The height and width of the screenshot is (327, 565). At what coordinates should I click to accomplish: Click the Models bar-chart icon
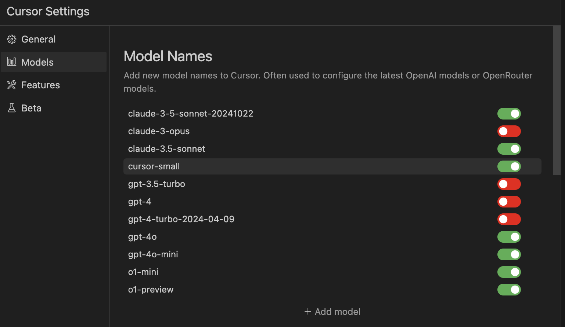click(12, 62)
